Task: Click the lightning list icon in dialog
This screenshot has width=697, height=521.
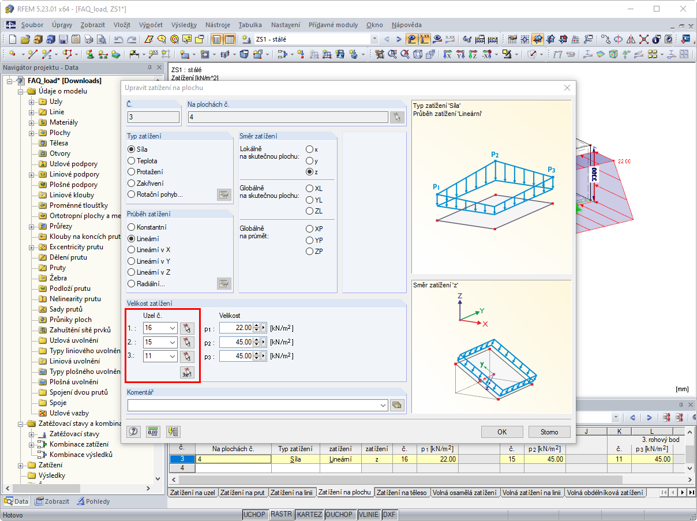Action: [x=173, y=431]
